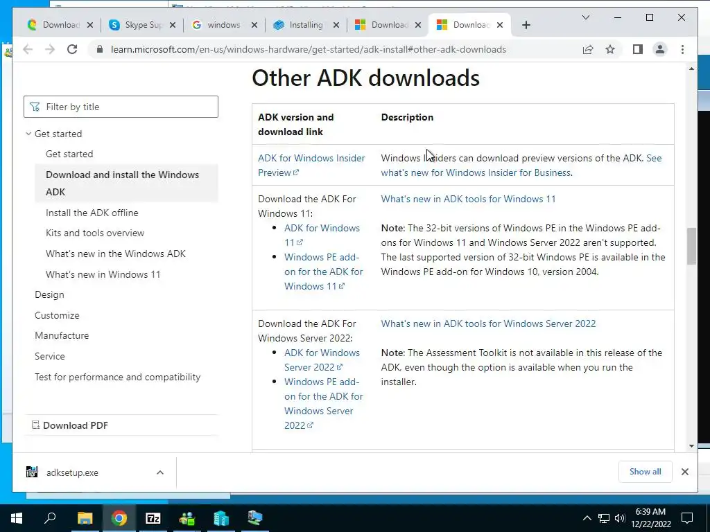Click the Download PDF button
This screenshot has width=710, height=532.
pos(70,425)
